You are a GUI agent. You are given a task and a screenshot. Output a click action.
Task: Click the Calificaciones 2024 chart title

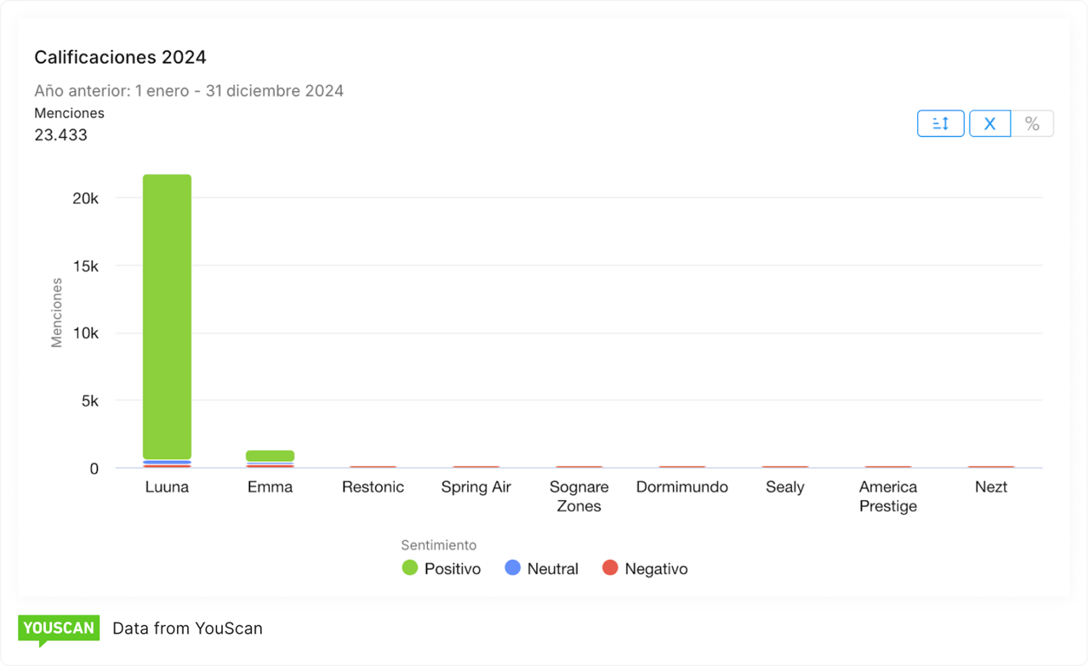(120, 57)
